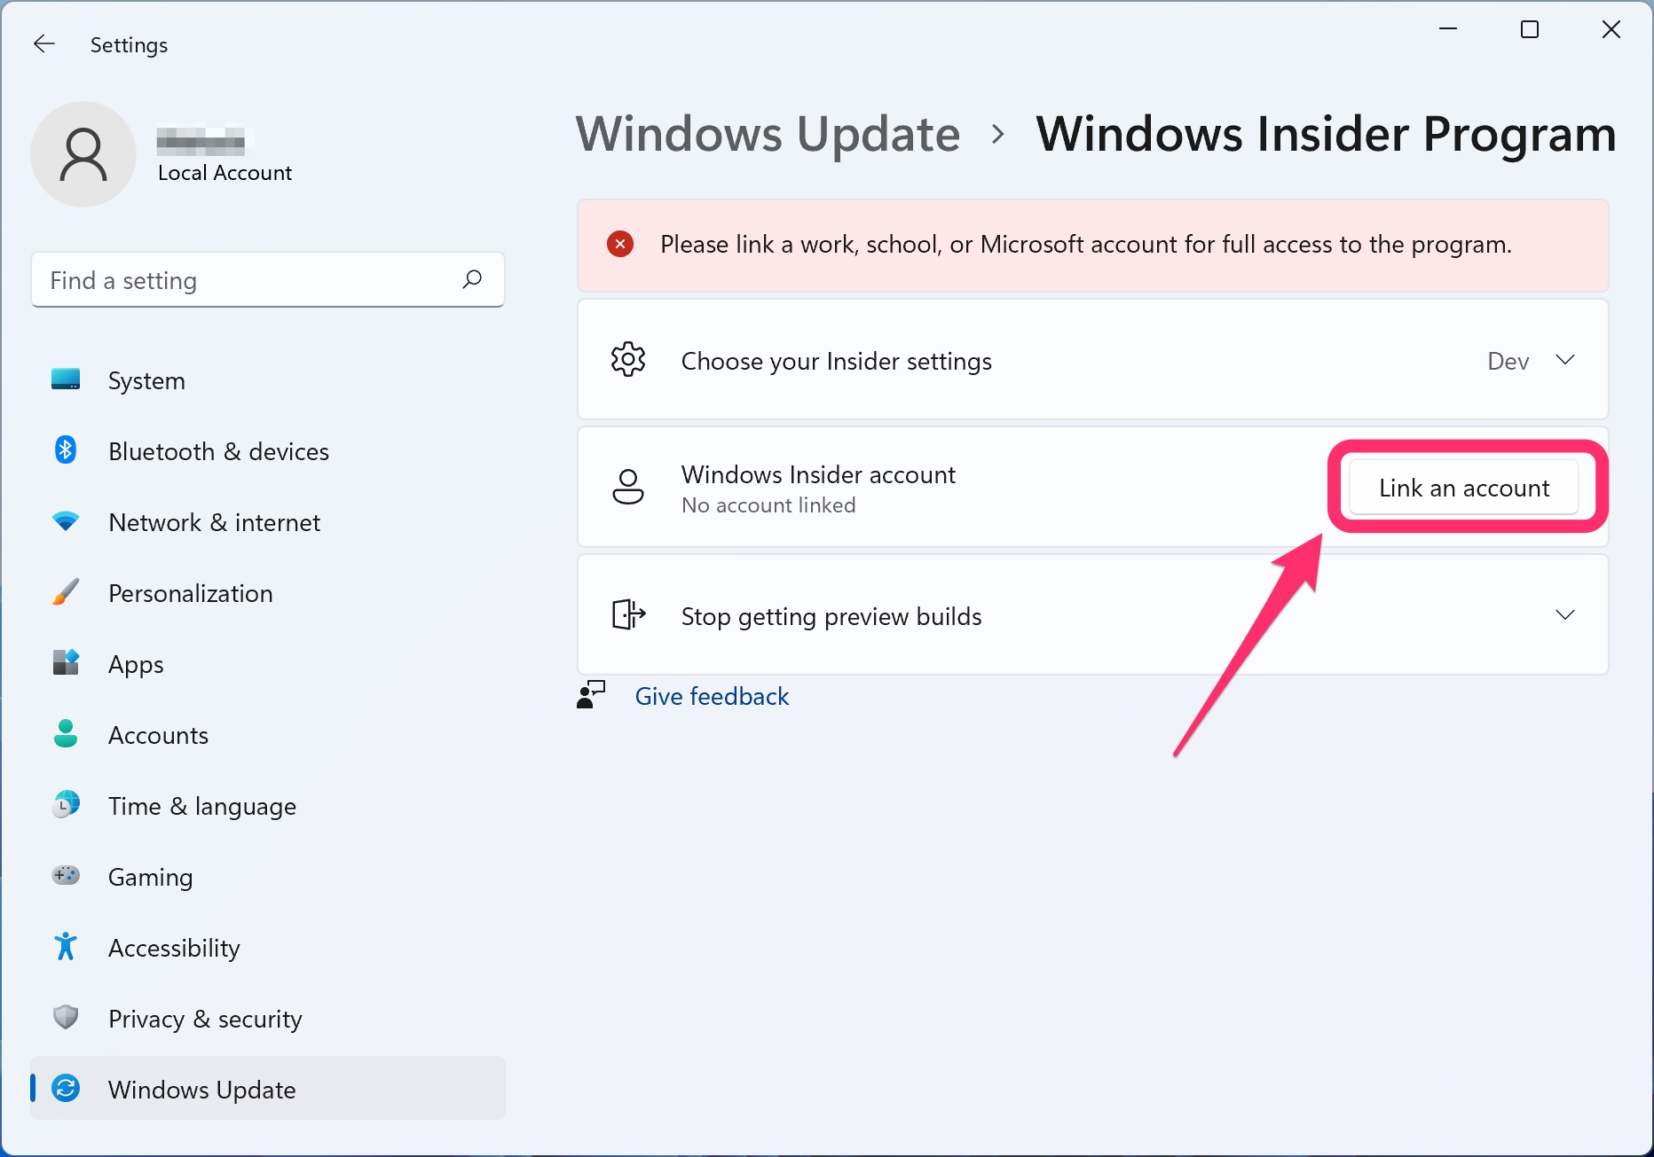Open Privacy & security settings

(204, 1018)
